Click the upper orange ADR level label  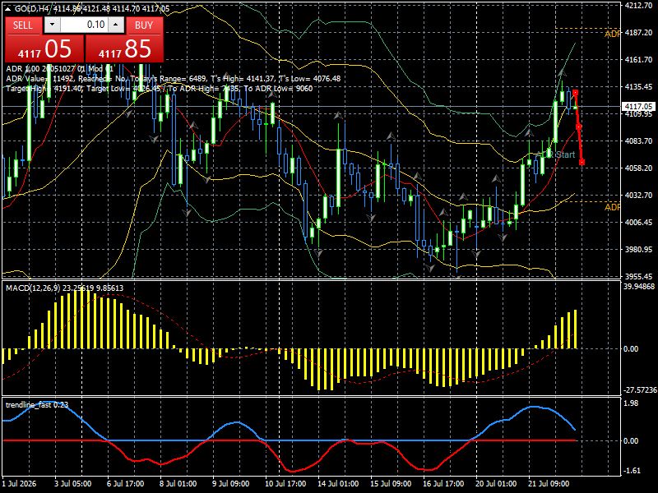click(612, 34)
